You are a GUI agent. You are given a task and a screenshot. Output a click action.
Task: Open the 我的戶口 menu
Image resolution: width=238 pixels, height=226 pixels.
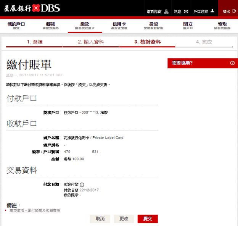[x=16, y=26]
